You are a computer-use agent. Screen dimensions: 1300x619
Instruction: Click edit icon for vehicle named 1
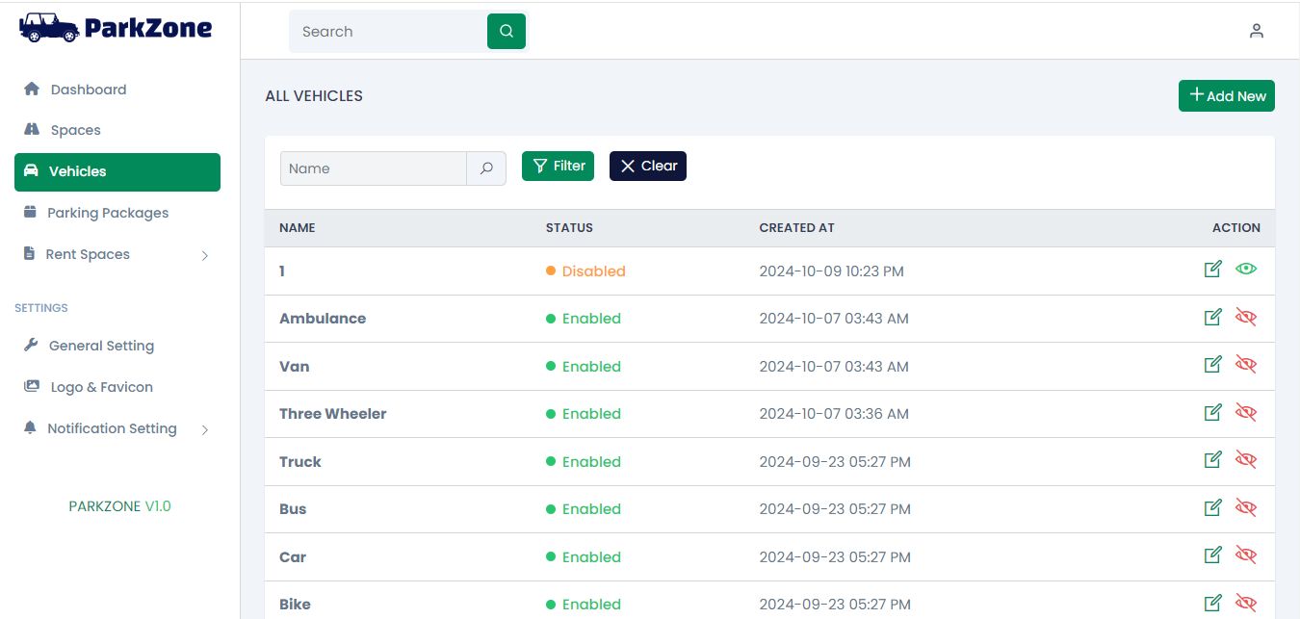[x=1213, y=270]
